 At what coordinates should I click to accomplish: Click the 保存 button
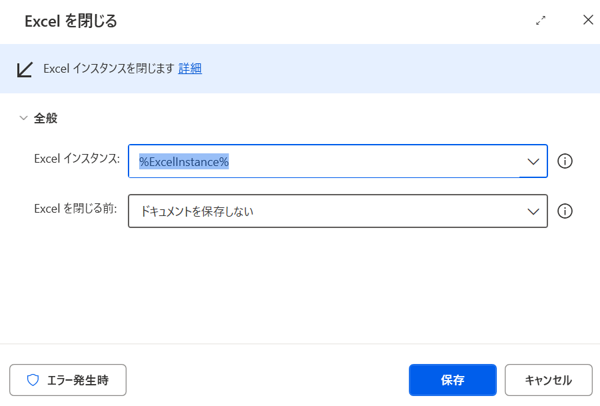[x=453, y=380]
